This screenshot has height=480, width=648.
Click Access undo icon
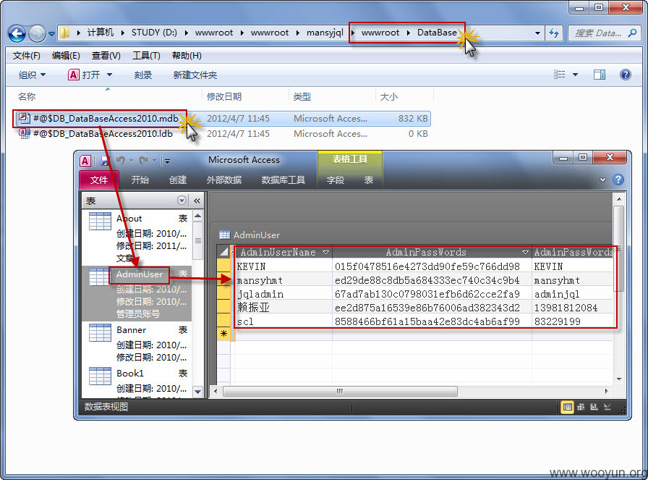coord(120,160)
